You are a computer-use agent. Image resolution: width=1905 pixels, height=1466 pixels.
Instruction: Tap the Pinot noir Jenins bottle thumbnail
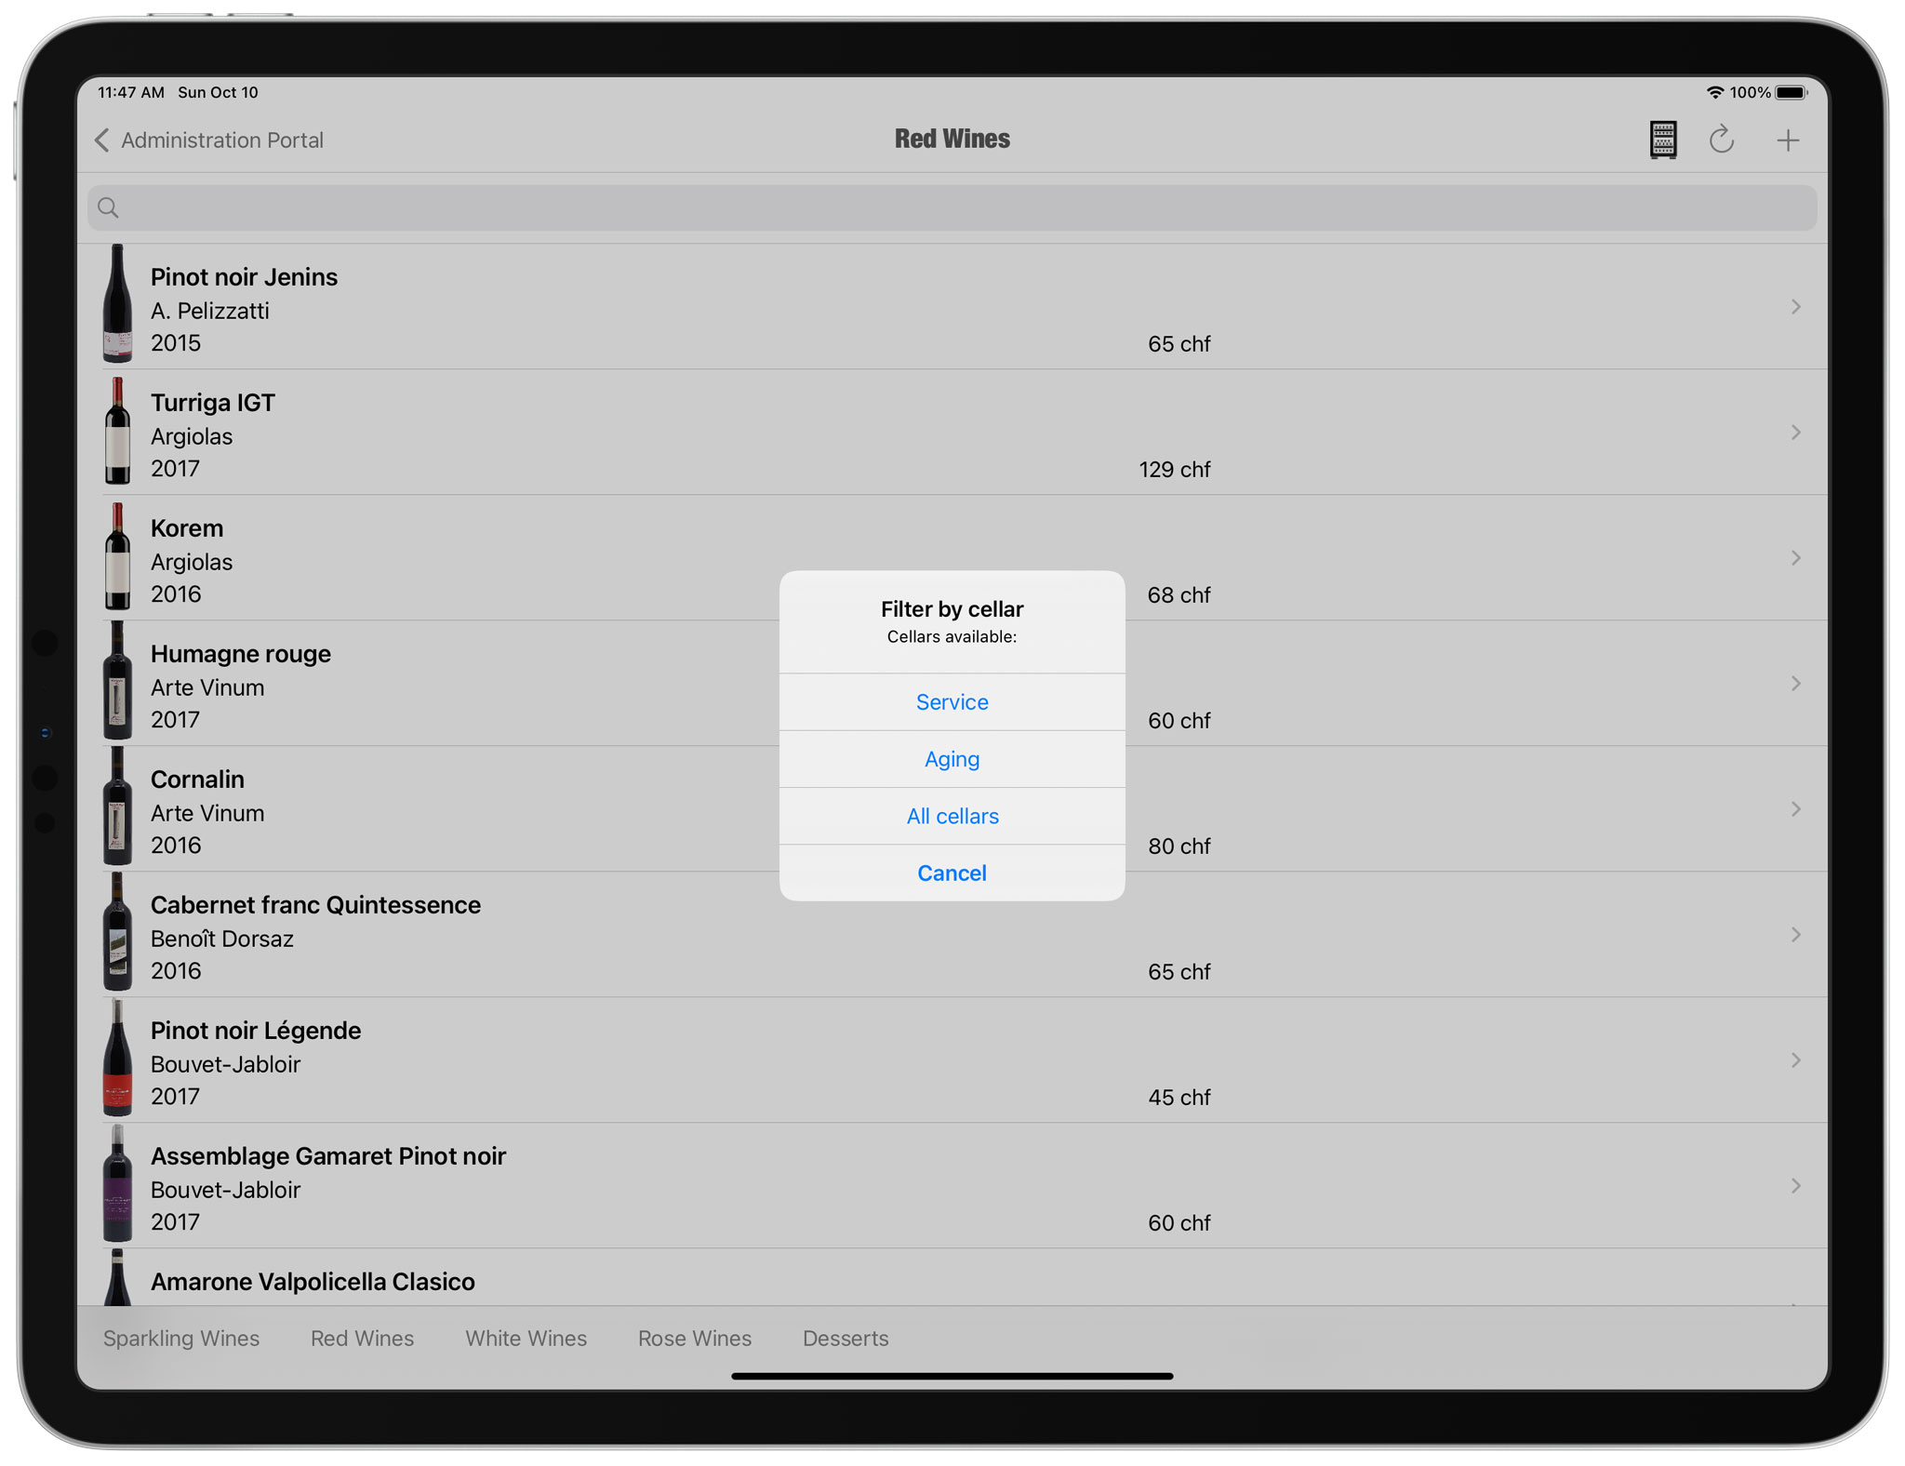[117, 305]
